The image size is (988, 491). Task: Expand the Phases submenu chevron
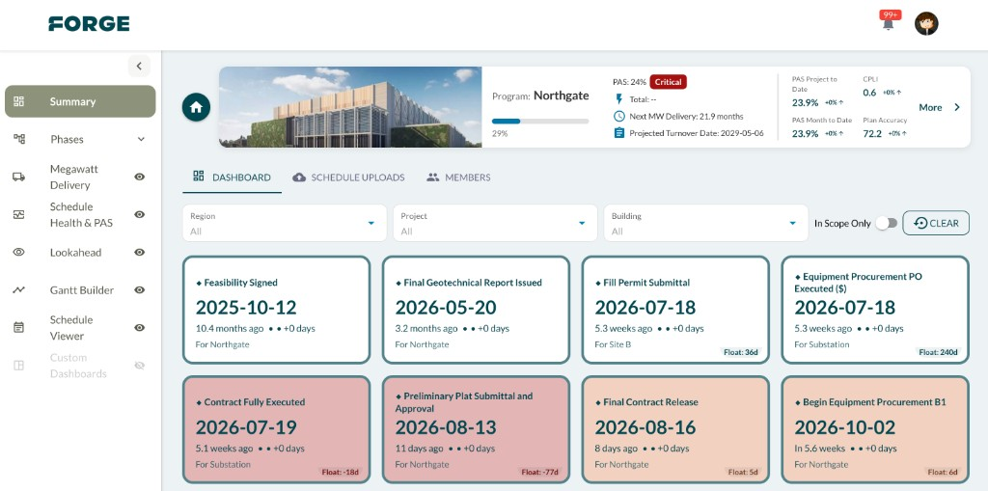pyautogui.click(x=141, y=139)
